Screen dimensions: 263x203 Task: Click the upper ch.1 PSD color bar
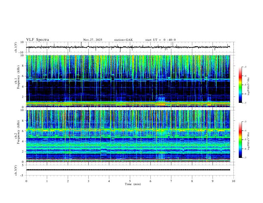tap(240, 85)
